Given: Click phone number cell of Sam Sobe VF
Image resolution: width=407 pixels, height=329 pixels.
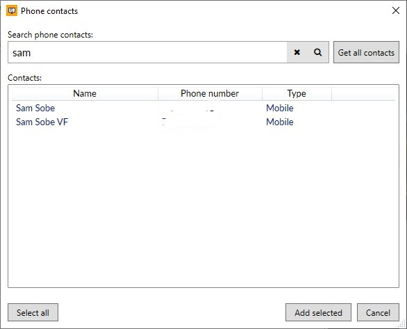Looking at the screenshot, I should click(210, 122).
